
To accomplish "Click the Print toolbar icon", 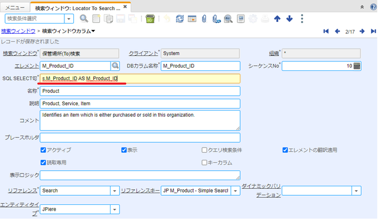I will click(265, 19).
